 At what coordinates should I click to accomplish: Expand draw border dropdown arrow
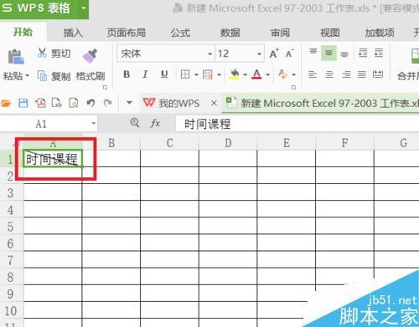click(x=219, y=74)
